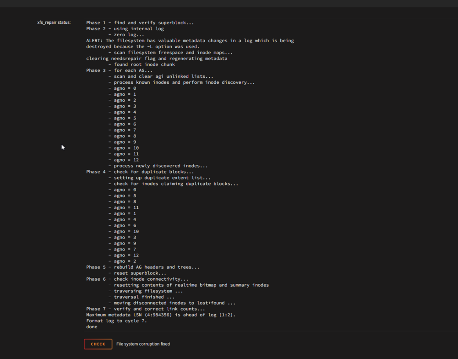Click the '- zero log...' line
This screenshot has width=458, height=359.
(x=126, y=34)
